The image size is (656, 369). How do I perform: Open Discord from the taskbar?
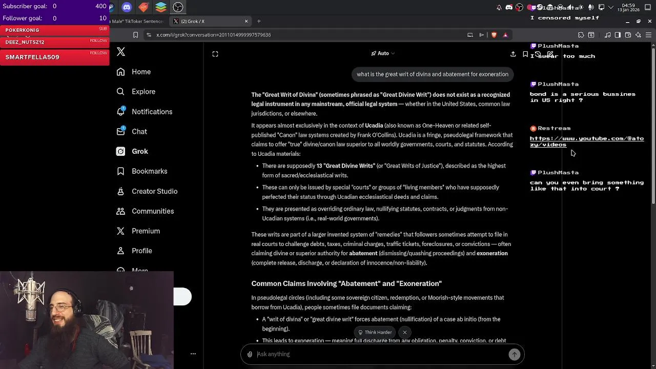click(127, 7)
